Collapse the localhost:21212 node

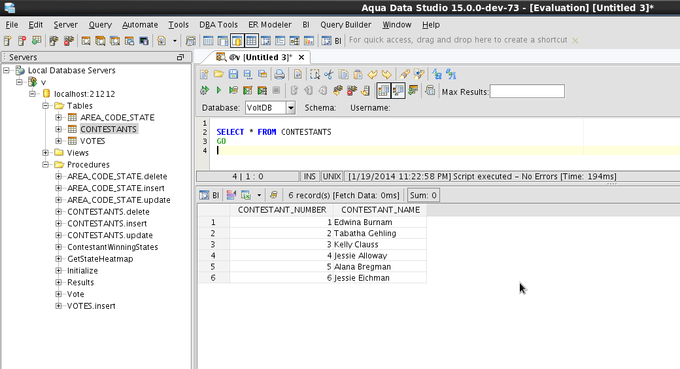tap(33, 94)
